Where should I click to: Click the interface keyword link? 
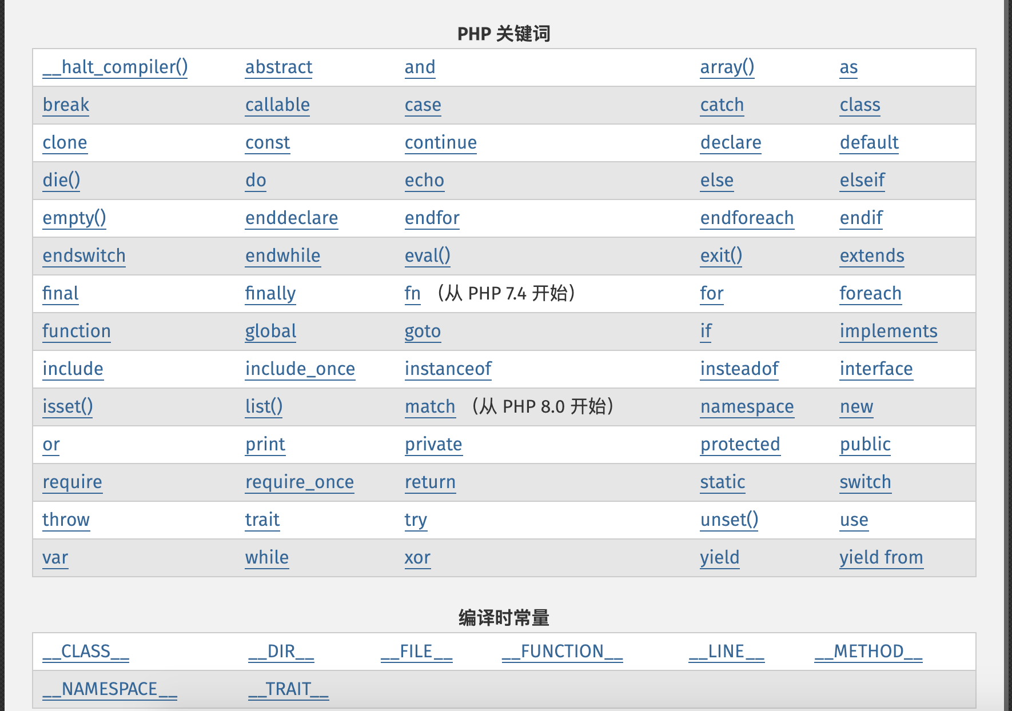tap(876, 369)
